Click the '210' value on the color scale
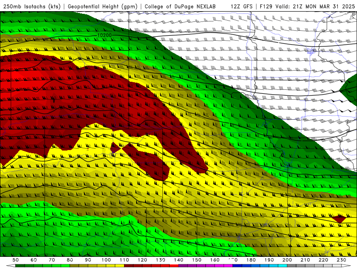357x268 pixels. coord(305,260)
